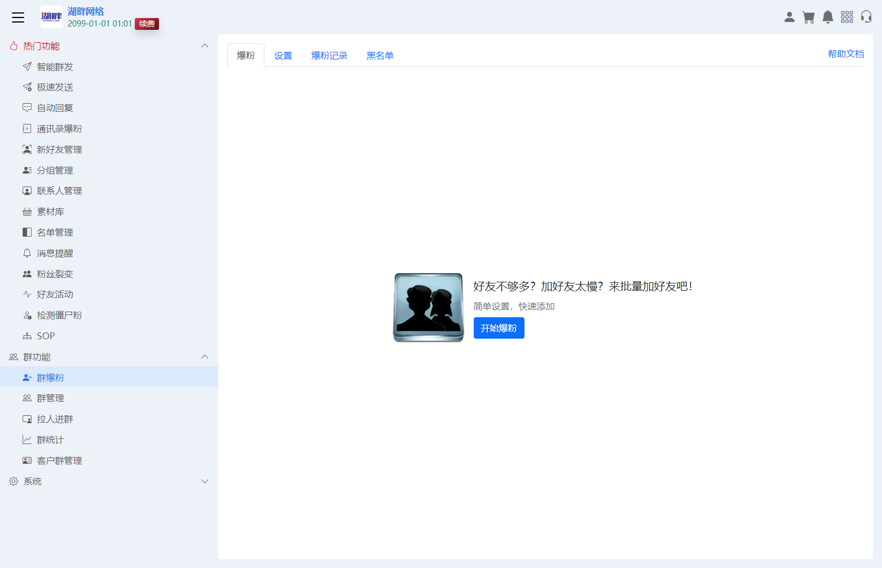882x568 pixels.
Task: Switch to the 设置 tab
Action: [x=283, y=55]
